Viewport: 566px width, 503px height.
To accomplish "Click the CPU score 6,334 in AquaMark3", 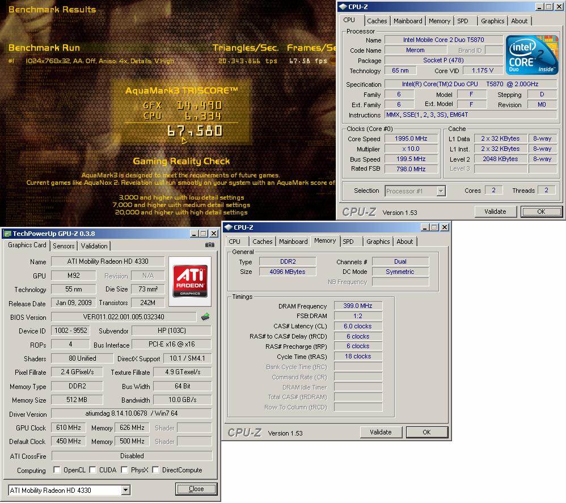I will [203, 116].
